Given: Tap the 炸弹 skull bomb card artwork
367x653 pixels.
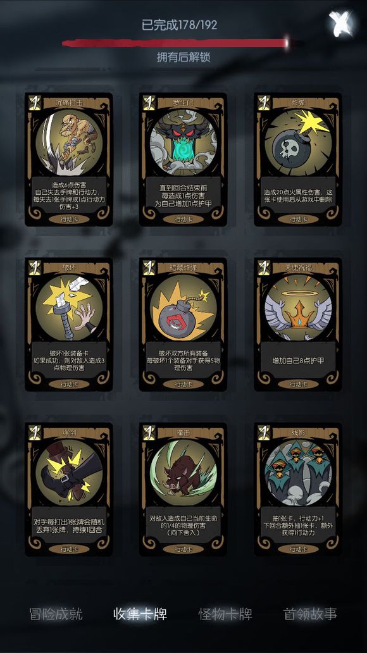Looking at the screenshot, I should [x=298, y=142].
